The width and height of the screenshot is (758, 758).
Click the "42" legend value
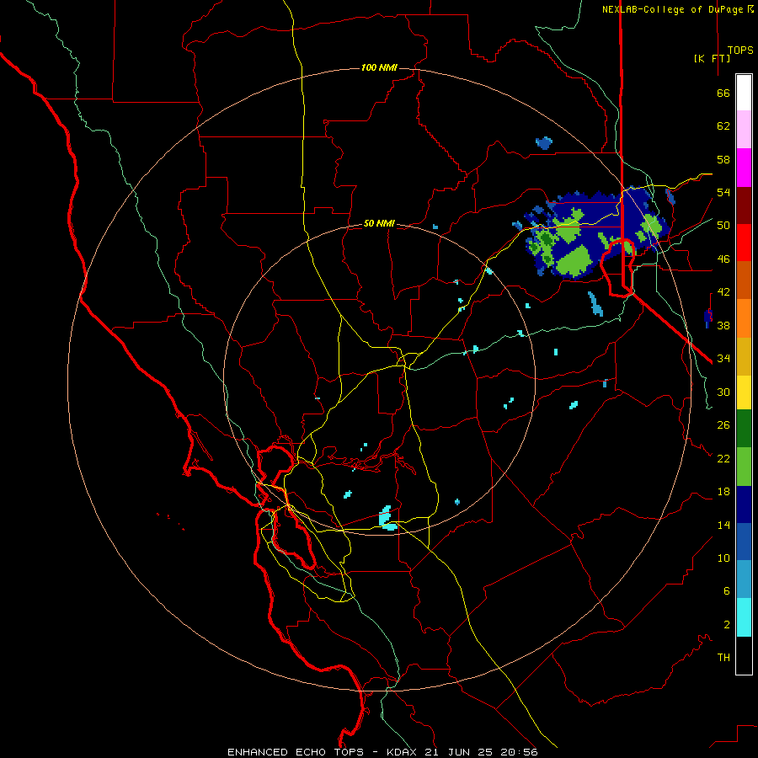(723, 292)
